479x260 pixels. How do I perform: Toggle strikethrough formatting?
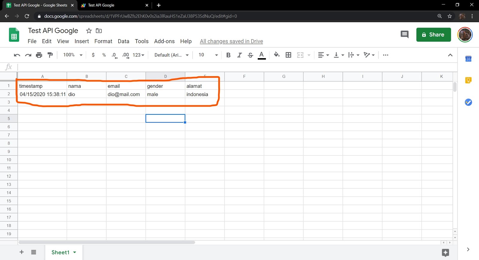click(251, 55)
